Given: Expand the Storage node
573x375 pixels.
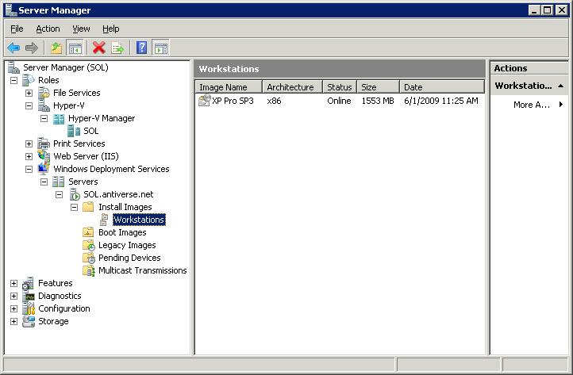Looking at the screenshot, I should 13,321.
